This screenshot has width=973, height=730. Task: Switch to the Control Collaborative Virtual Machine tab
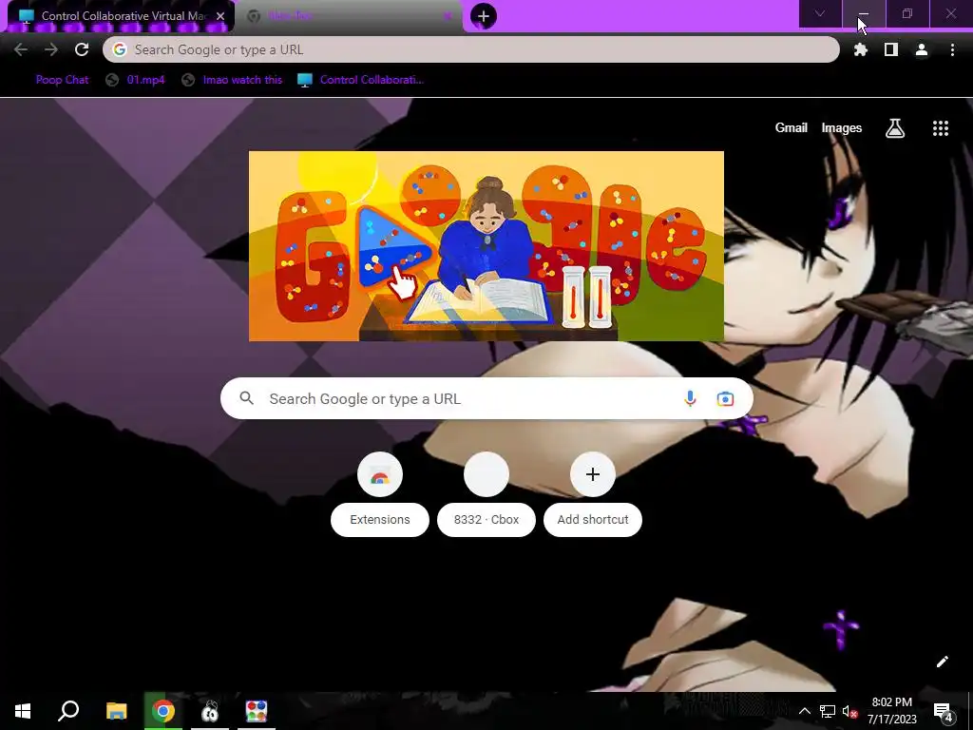click(121, 16)
